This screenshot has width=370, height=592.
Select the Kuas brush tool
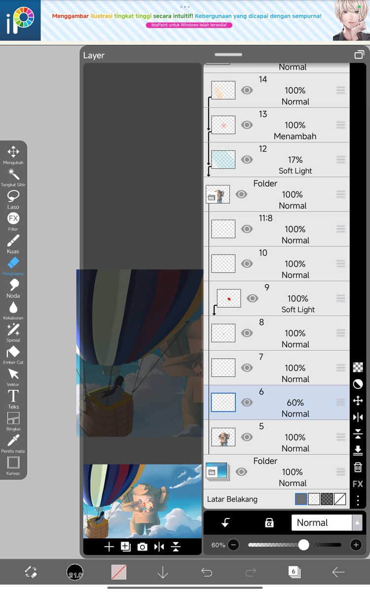click(x=13, y=244)
